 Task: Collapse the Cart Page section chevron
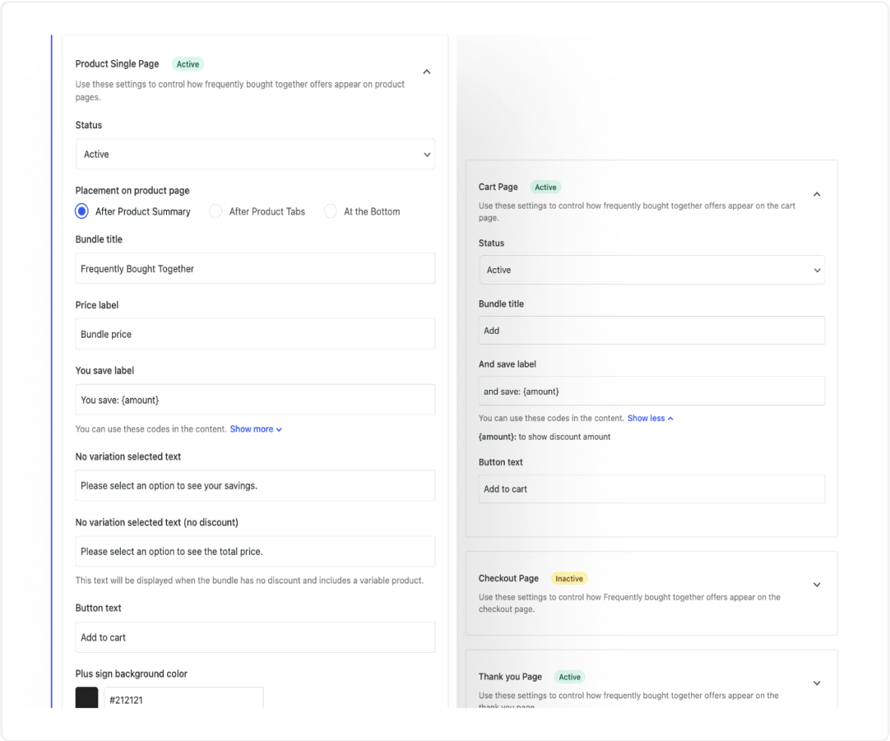[817, 194]
